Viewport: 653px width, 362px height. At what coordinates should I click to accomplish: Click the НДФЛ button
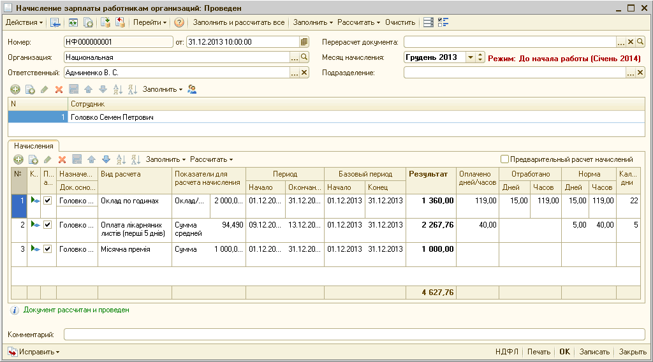click(507, 352)
